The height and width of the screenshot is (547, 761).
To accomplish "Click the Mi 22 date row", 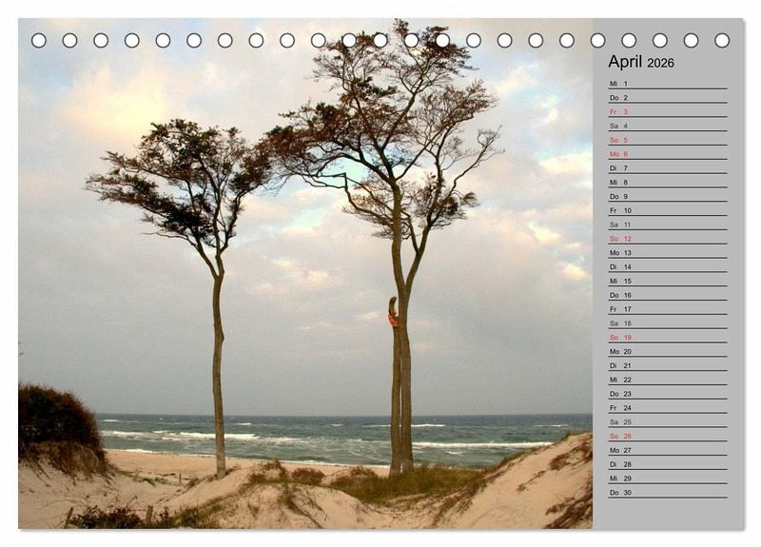I will pos(667,380).
